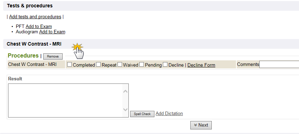Add PFT to the exam
Viewport: 299px width, 134px height.
pos(39,26)
